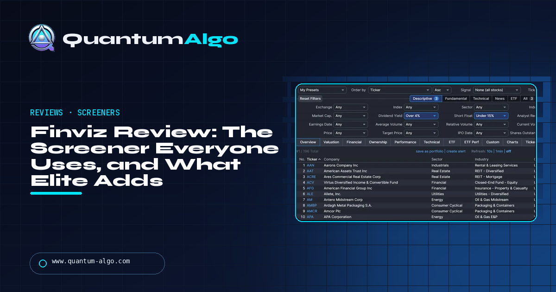
Task: Open the APA ticker link
Action: [310, 217]
